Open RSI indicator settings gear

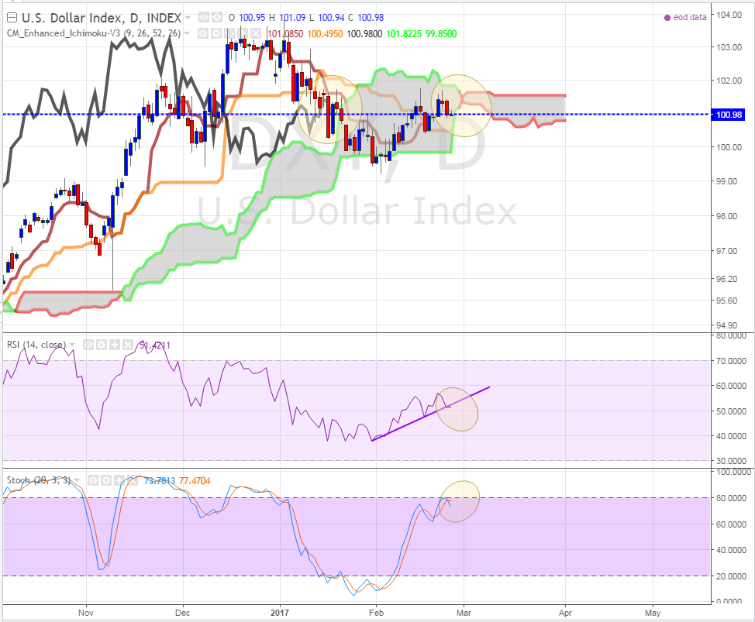(x=101, y=345)
